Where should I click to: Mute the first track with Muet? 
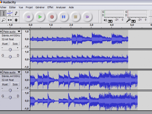[5, 44]
